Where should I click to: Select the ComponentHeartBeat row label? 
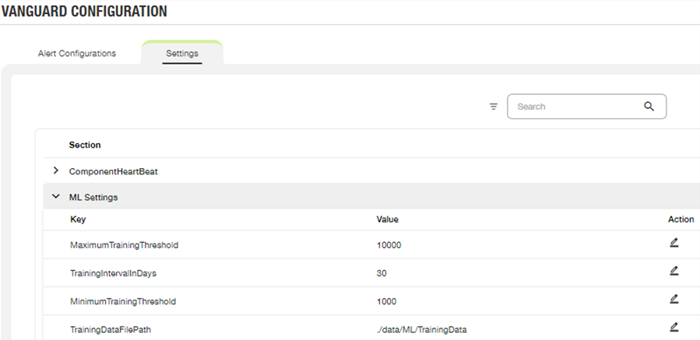pyautogui.click(x=114, y=171)
